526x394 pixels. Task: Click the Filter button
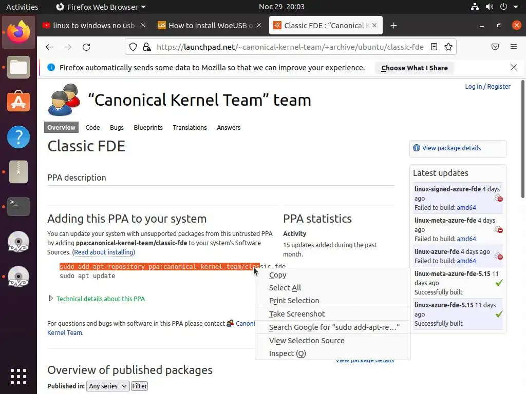point(139,386)
